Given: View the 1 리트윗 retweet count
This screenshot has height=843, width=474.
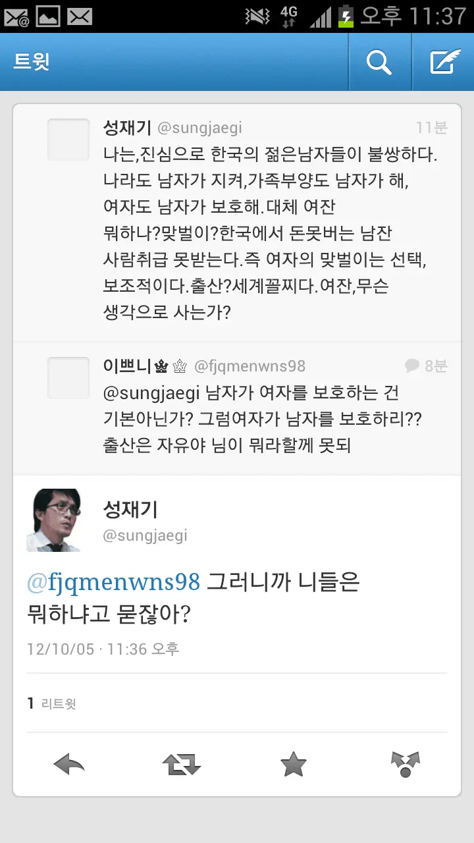Looking at the screenshot, I should coord(52,703).
